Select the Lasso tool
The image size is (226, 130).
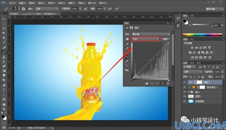coord(4,29)
